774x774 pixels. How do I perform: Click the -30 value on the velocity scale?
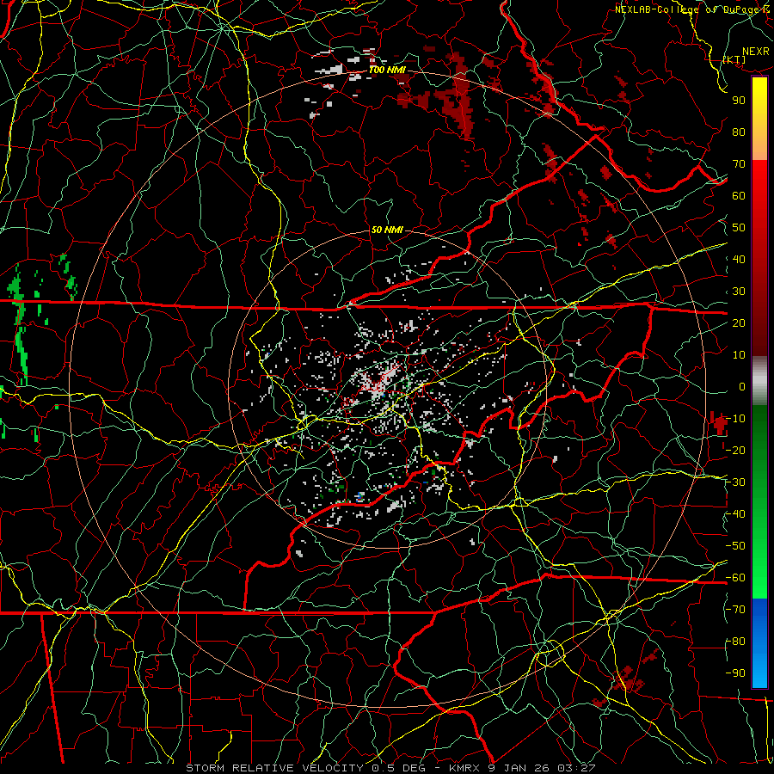tap(735, 482)
